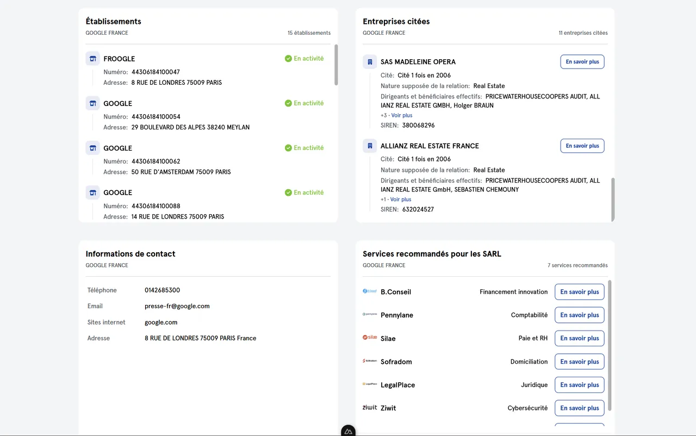This screenshot has height=436, width=696.
Task: Click the store icon for 50 Rue d'Amsterdam GOOGLE
Action: pos(92,148)
